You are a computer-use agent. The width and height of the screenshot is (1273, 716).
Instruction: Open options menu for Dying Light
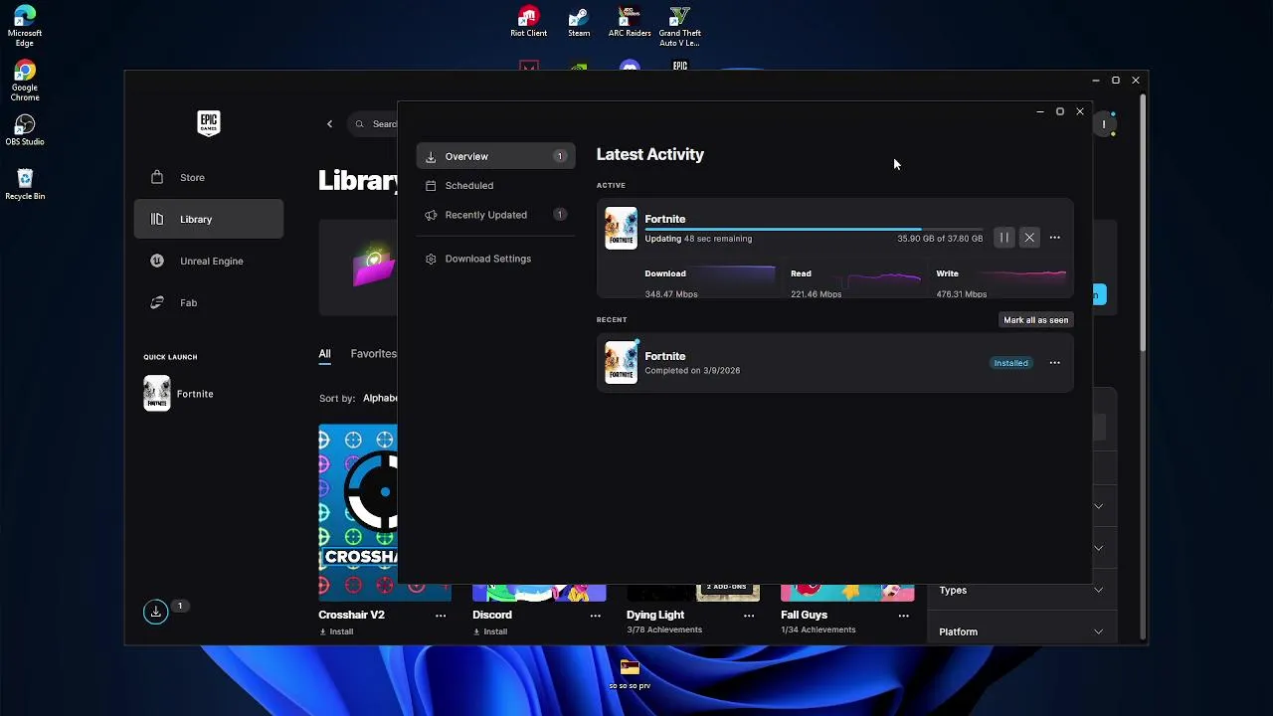click(749, 616)
